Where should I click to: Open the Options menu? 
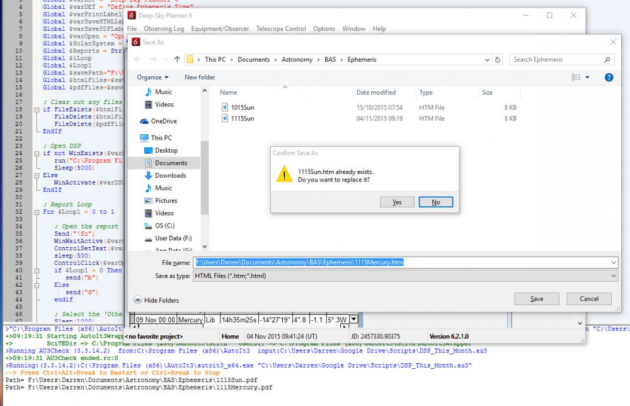click(x=324, y=28)
